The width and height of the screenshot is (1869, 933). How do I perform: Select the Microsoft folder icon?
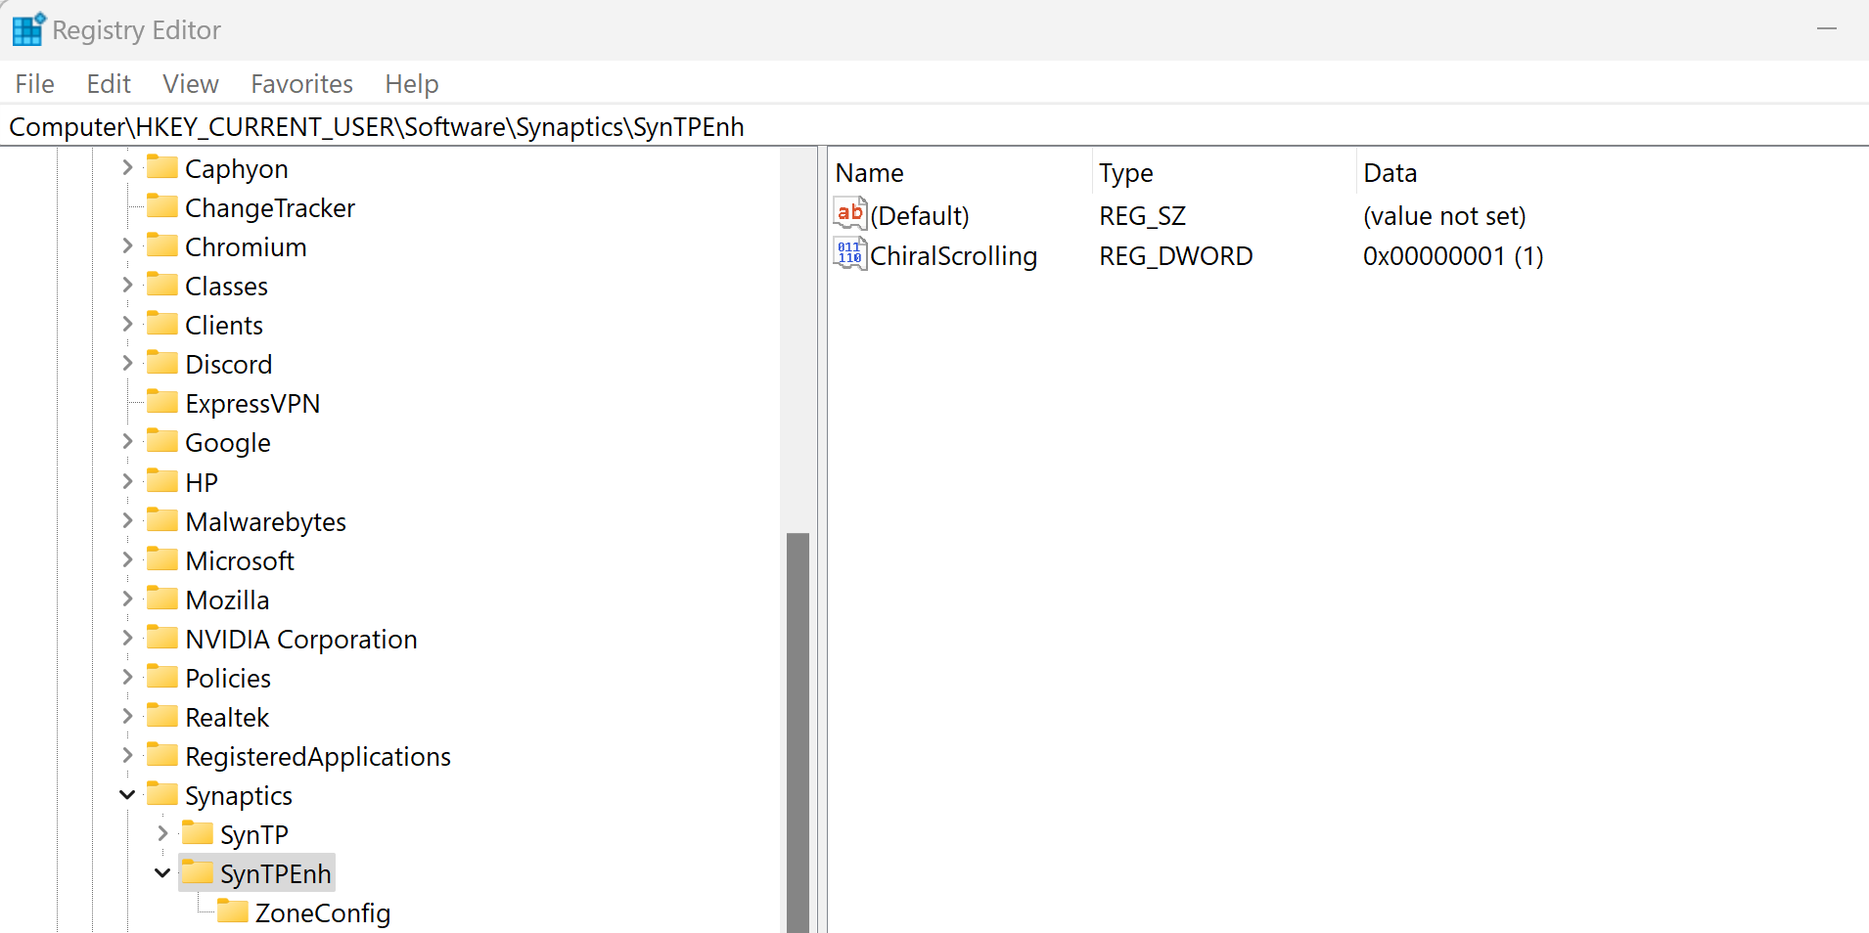(x=162, y=559)
